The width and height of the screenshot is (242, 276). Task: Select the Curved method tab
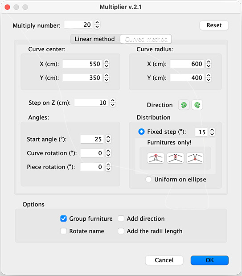146,39
